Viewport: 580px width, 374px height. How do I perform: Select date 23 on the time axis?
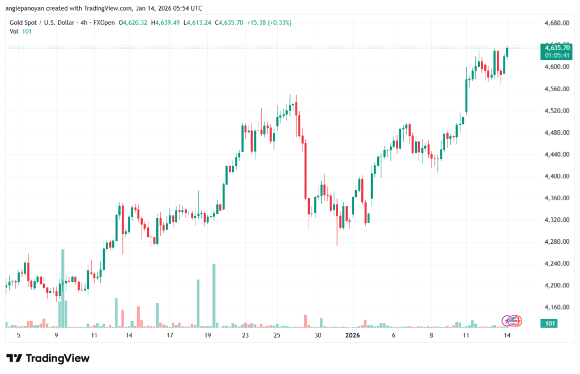coord(245,336)
